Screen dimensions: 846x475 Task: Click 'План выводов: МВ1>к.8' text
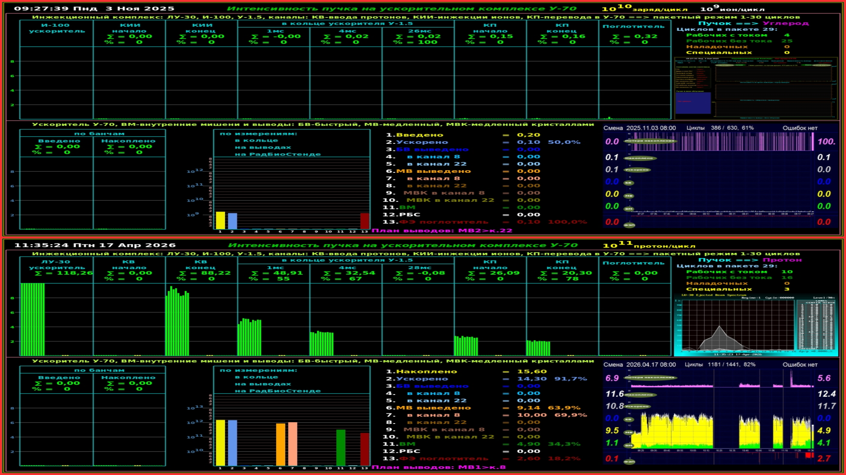[x=438, y=467]
